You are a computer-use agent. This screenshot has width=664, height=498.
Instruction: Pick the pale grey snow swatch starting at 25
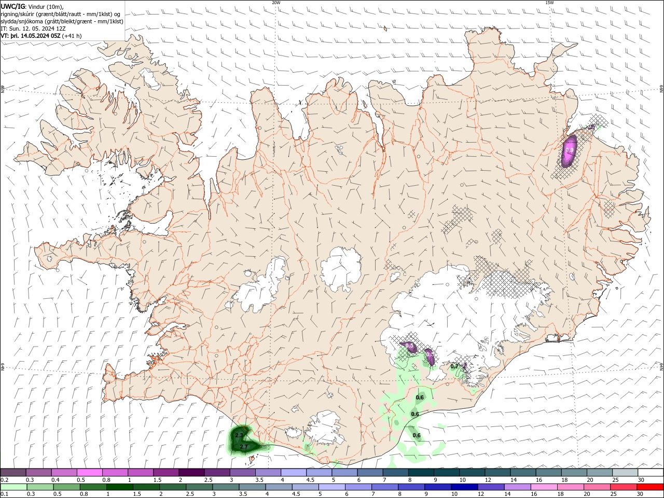[625, 473]
